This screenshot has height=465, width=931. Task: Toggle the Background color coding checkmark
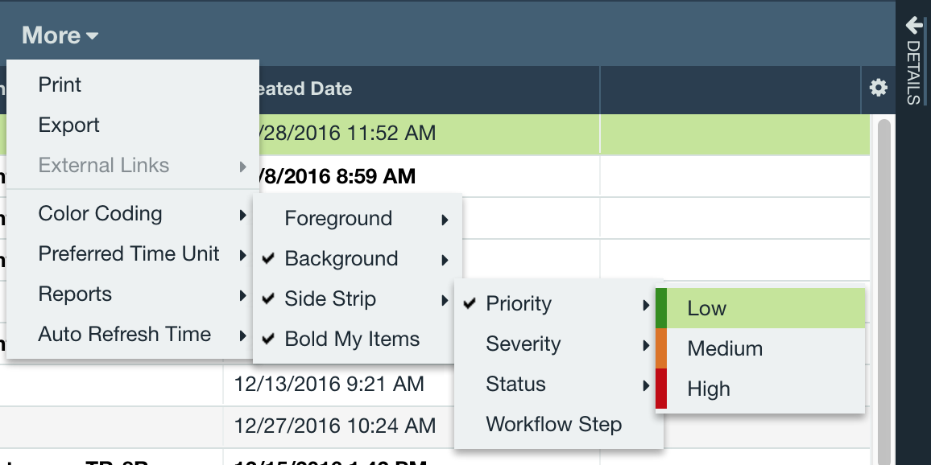(268, 258)
